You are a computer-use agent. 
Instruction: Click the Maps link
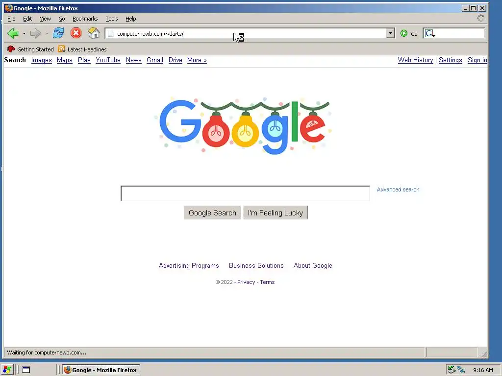pyautogui.click(x=65, y=60)
